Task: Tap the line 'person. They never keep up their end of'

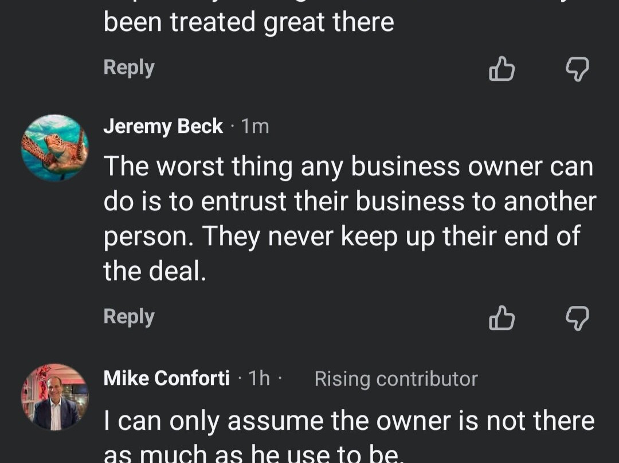Action: [x=342, y=237]
